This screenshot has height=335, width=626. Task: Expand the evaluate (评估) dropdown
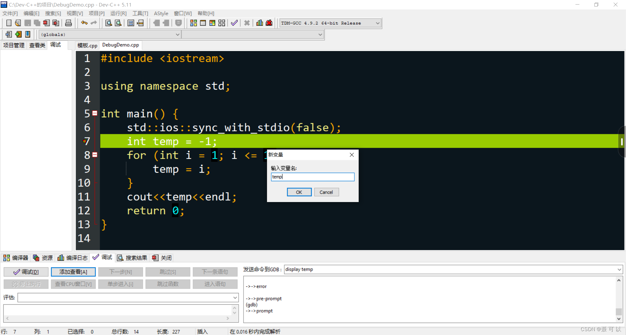[235, 298]
